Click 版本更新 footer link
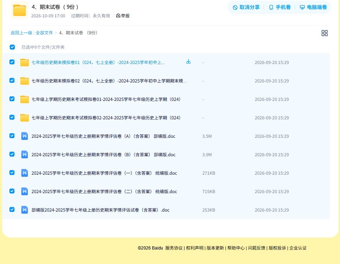Viewport: 340px width, 264px height. pyautogui.click(x=215, y=248)
